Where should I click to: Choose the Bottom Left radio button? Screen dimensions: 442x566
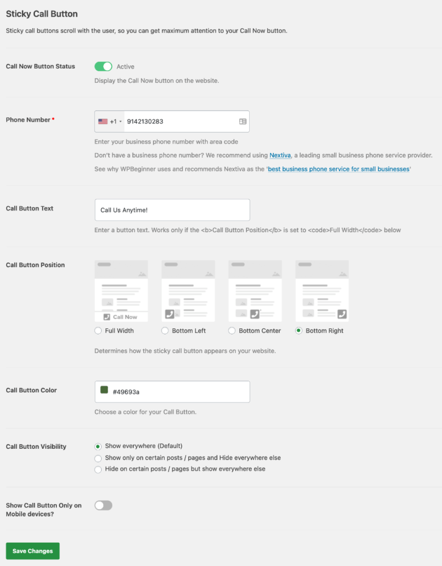165,331
